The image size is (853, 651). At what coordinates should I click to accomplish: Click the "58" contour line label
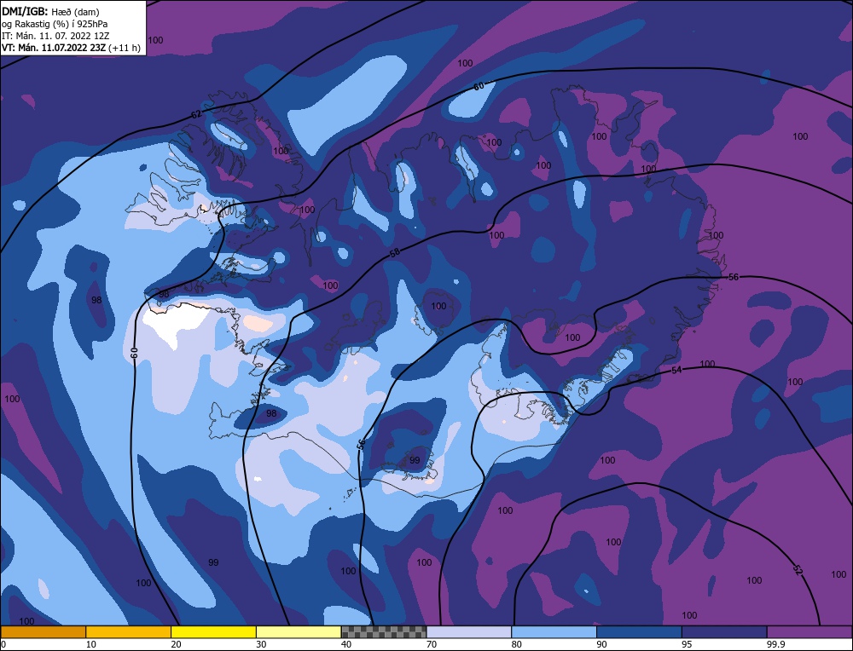(x=395, y=252)
